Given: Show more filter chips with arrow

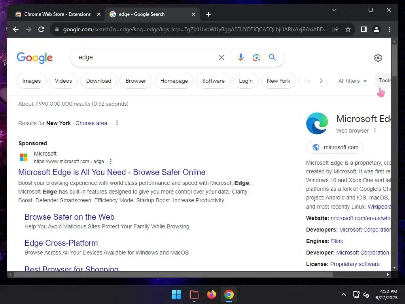Looking at the screenshot, I should pyautogui.click(x=321, y=81).
